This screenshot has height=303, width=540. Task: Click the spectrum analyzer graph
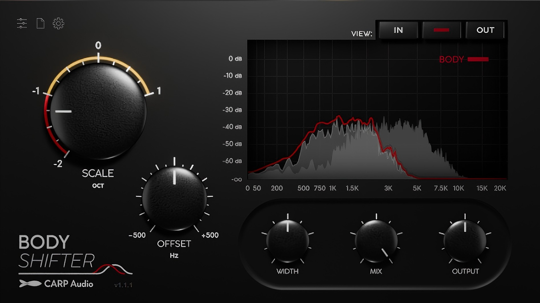pyautogui.click(x=377, y=110)
